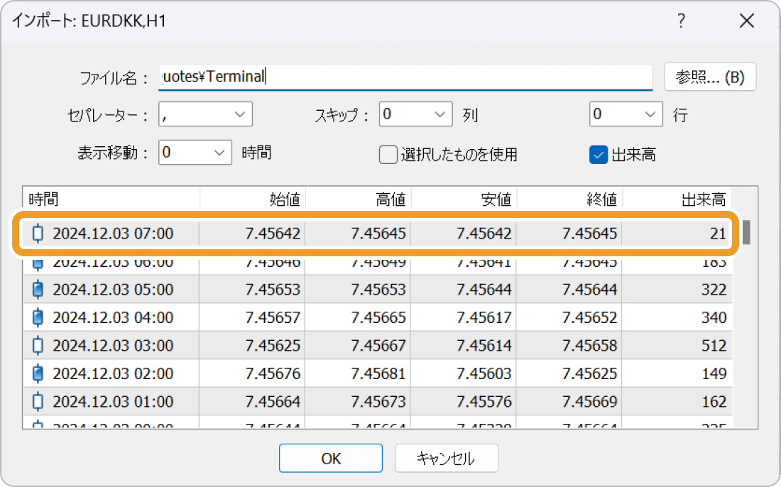Click the table's vertical scrollbar thumb
The height and width of the screenshot is (487, 781).
(x=746, y=232)
